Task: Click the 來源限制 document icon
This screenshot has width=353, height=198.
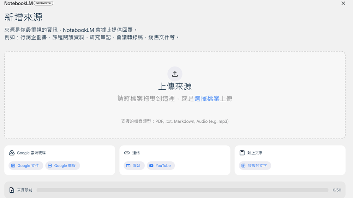Action: click(x=12, y=190)
